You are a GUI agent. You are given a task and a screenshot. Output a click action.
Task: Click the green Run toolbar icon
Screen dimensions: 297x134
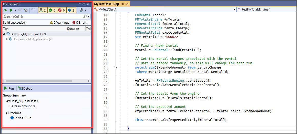[x=11, y=10]
